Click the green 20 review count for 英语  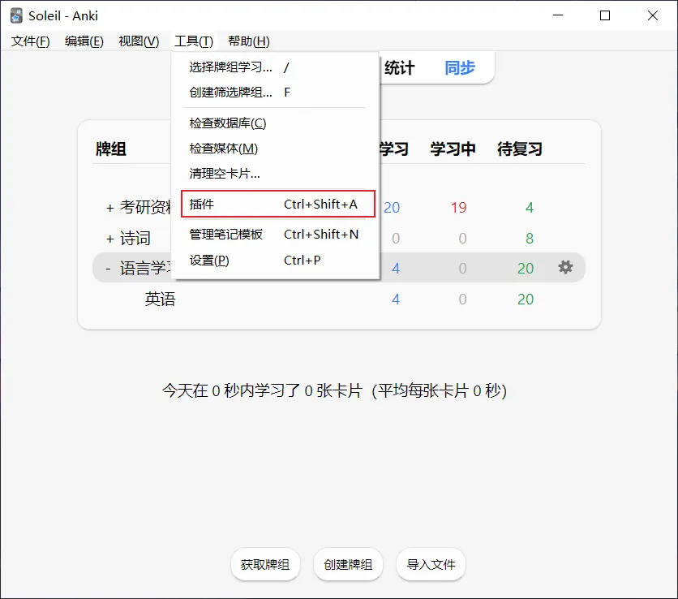click(526, 299)
